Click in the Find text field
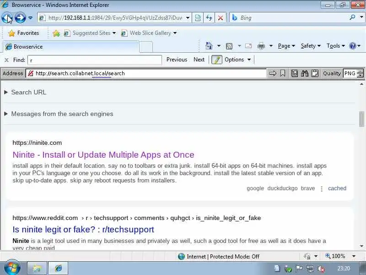Viewport: 366px width, 275px height. click(95, 60)
